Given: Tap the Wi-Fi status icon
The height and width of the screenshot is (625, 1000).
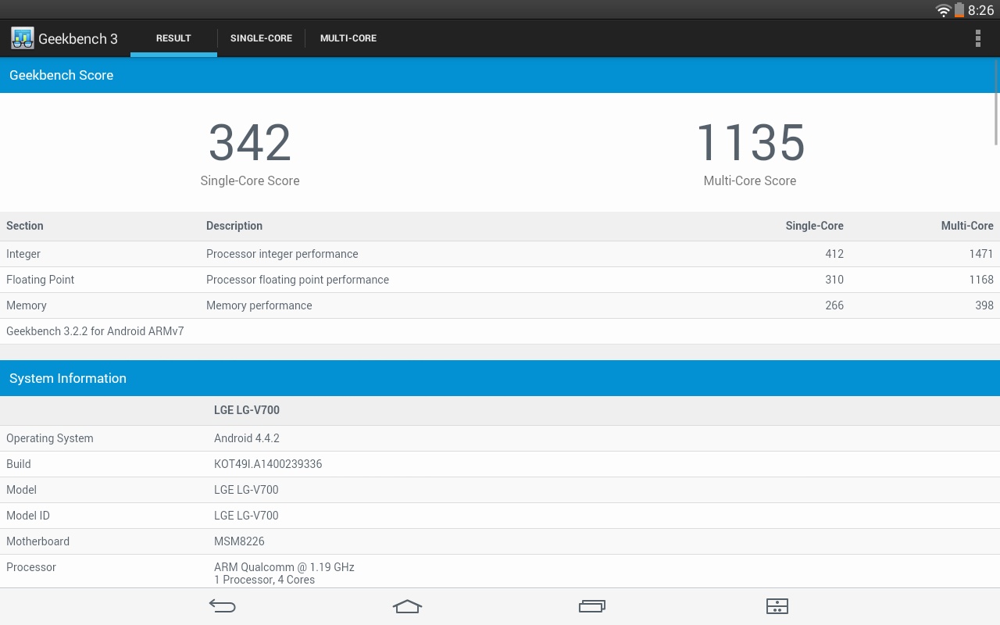Looking at the screenshot, I should tap(943, 10).
